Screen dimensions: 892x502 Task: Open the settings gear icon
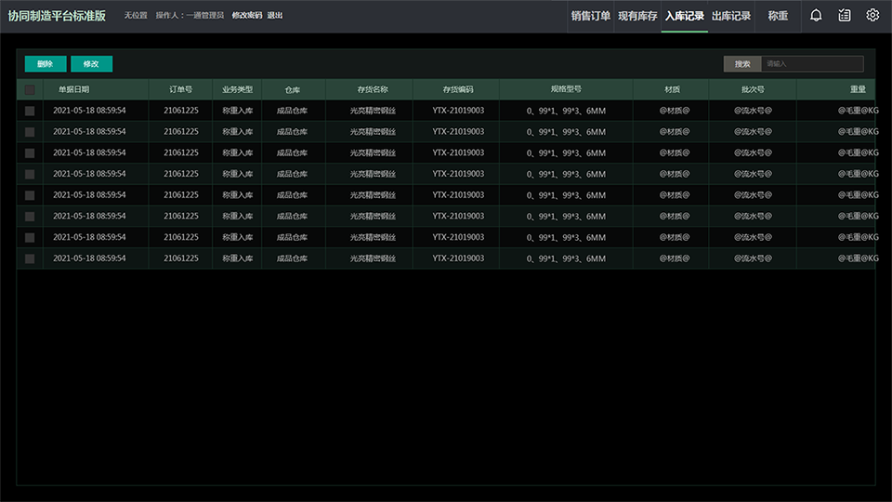point(872,16)
